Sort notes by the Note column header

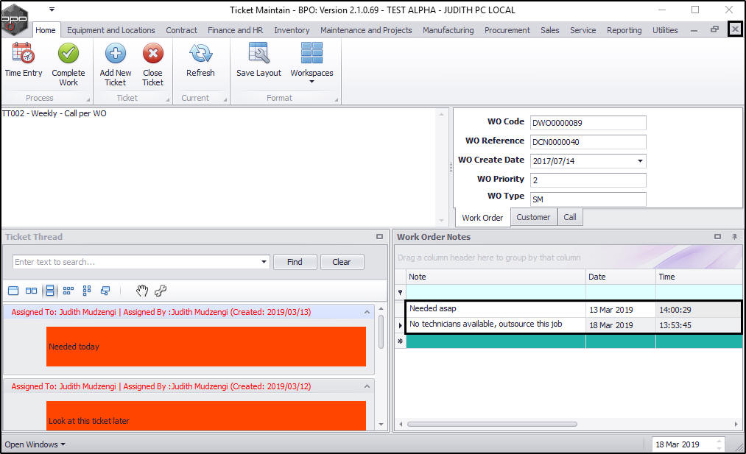pyautogui.click(x=496, y=277)
